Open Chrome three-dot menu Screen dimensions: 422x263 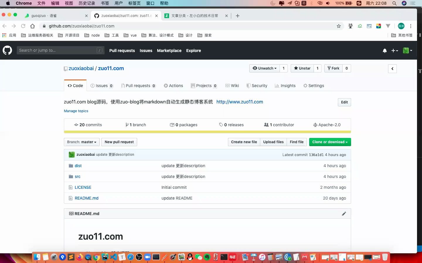point(411,26)
